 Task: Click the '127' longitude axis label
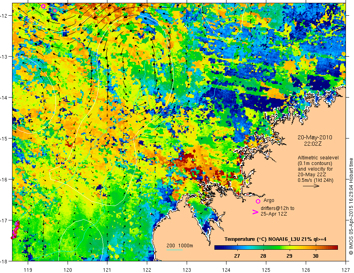[x=346, y=270]
